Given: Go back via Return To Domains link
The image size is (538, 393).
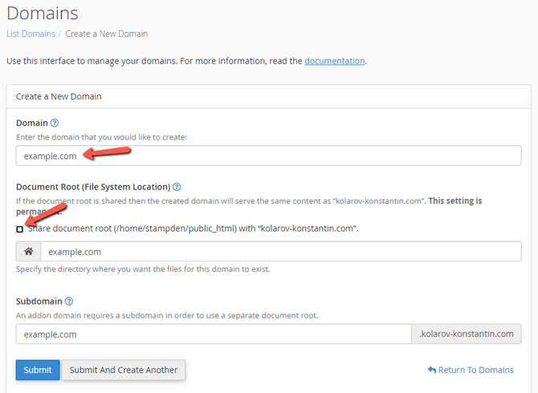Looking at the screenshot, I should coord(476,370).
